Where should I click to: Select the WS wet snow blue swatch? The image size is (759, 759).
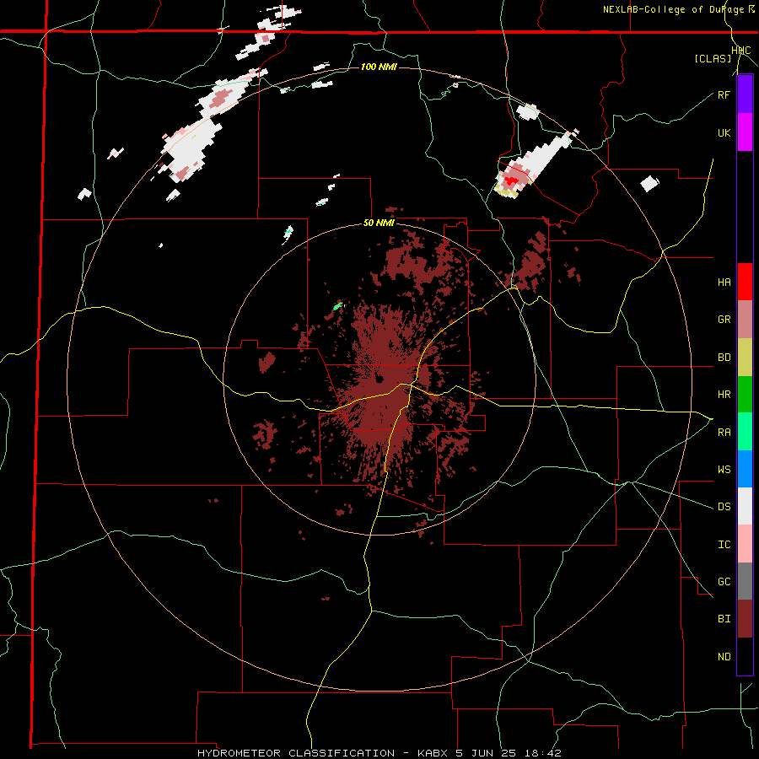[x=745, y=469]
